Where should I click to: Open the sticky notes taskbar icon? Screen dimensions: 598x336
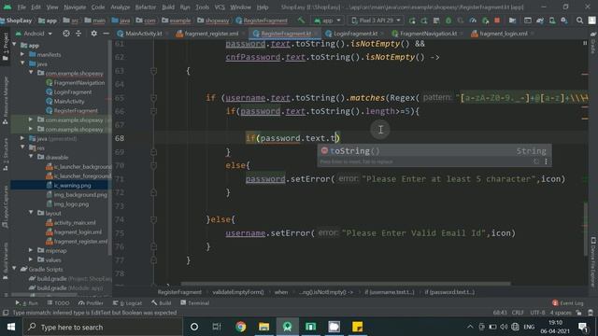point(357,327)
